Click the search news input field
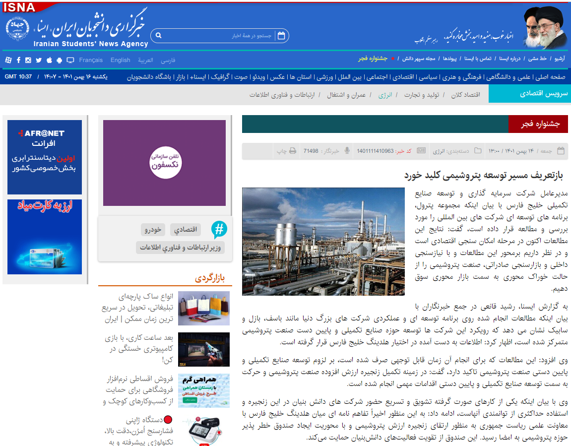Viewport: 571px width, 446px height. pos(218,36)
